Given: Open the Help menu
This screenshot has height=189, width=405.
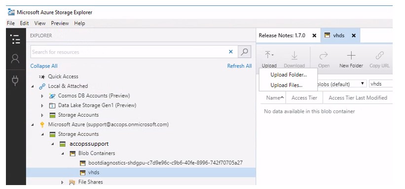Looking at the screenshot, I should click(x=79, y=23).
